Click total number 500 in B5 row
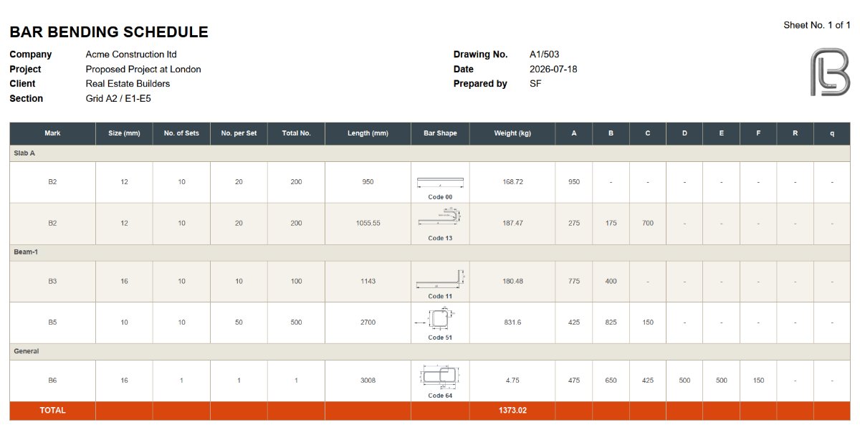The width and height of the screenshot is (860, 430). click(296, 322)
